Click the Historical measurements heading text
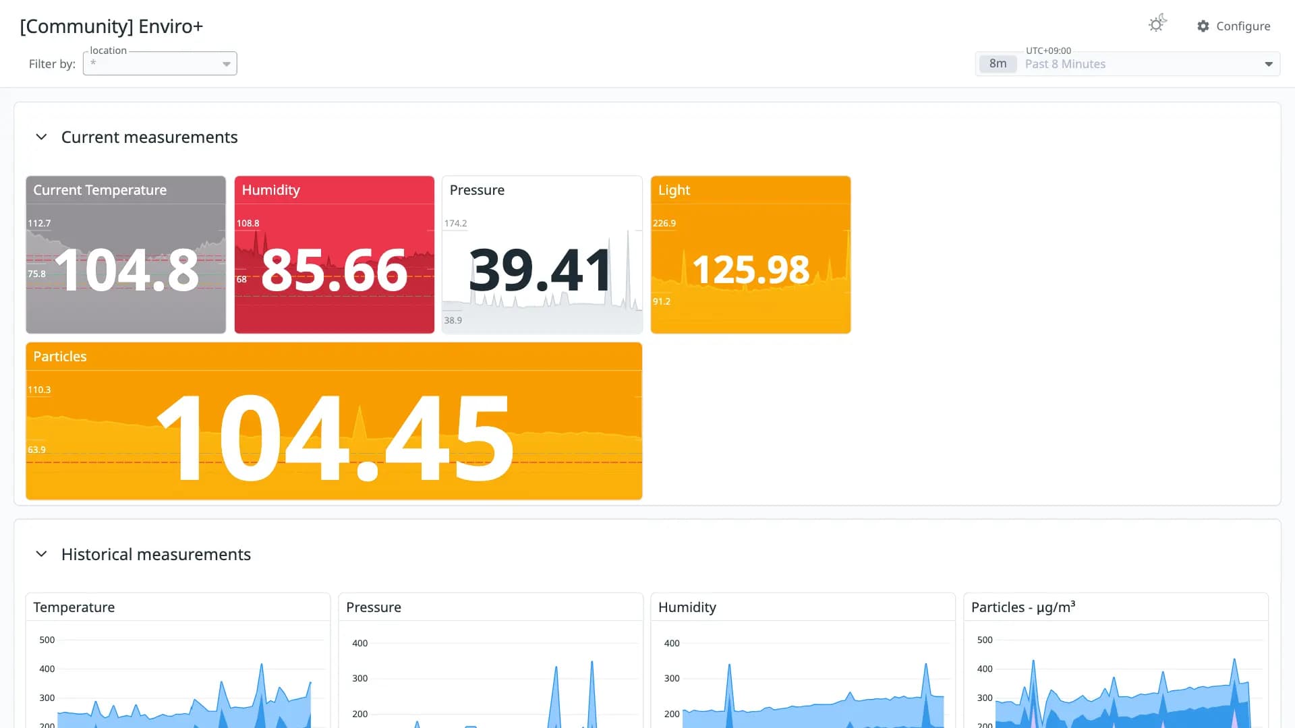The width and height of the screenshot is (1295, 728). [156, 555]
